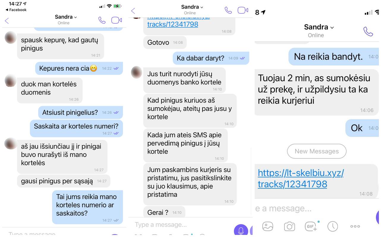Tap the back arrow in middle chat

point(133,11)
